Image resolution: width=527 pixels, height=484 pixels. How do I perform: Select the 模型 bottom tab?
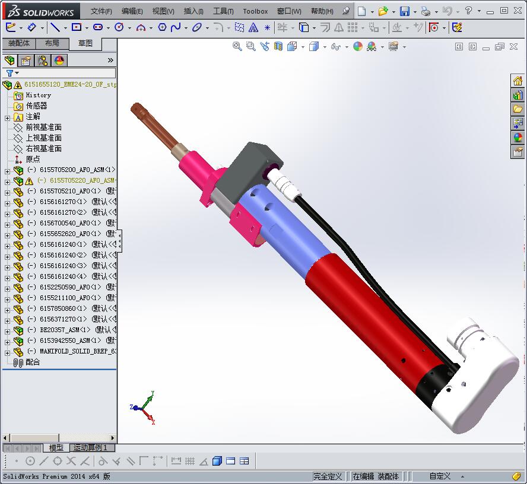[x=56, y=448]
